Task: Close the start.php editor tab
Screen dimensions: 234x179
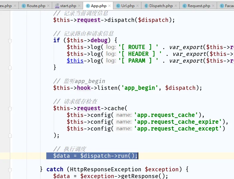Action: (x=79, y=6)
